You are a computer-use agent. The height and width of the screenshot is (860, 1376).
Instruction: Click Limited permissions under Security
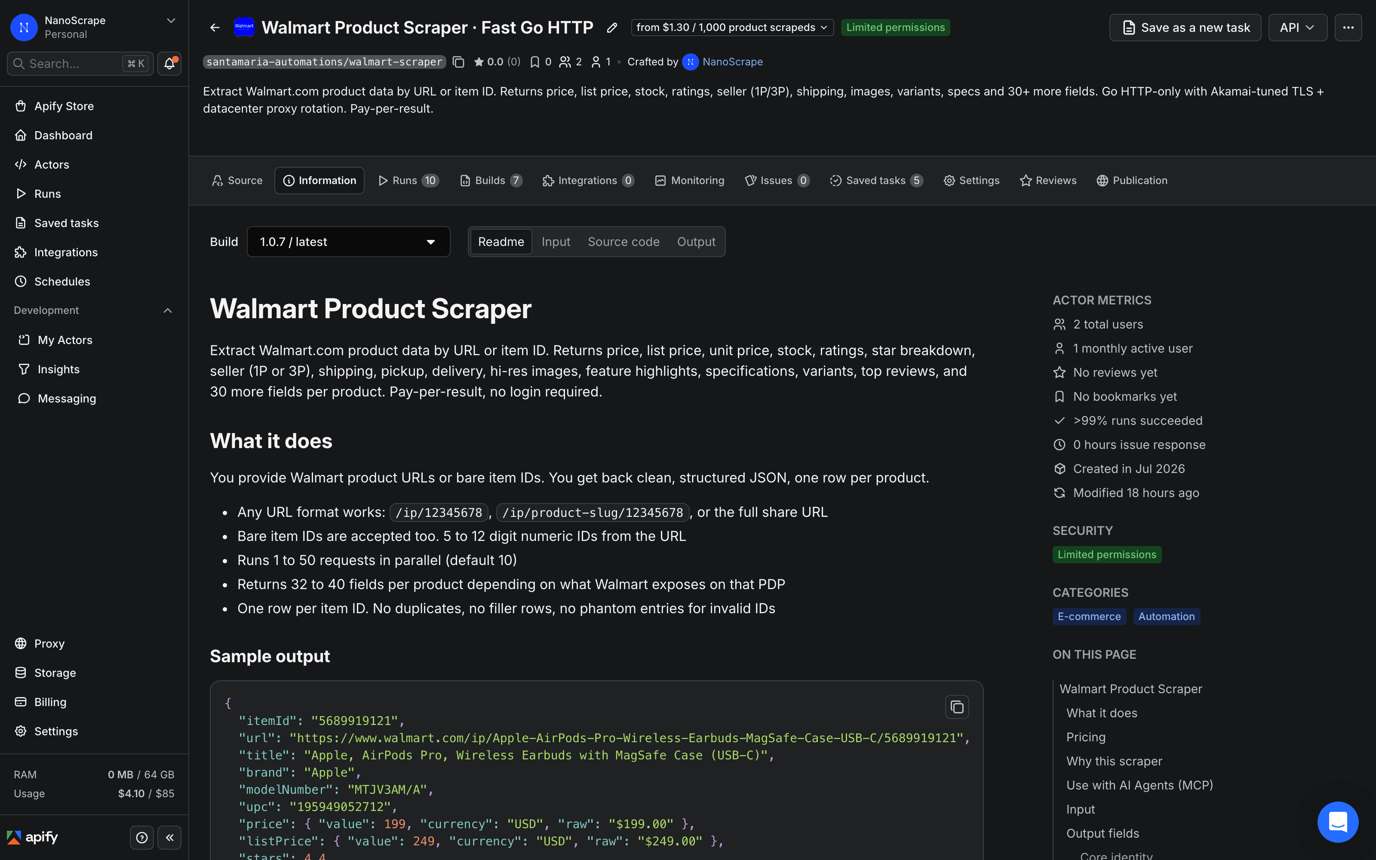tap(1106, 555)
